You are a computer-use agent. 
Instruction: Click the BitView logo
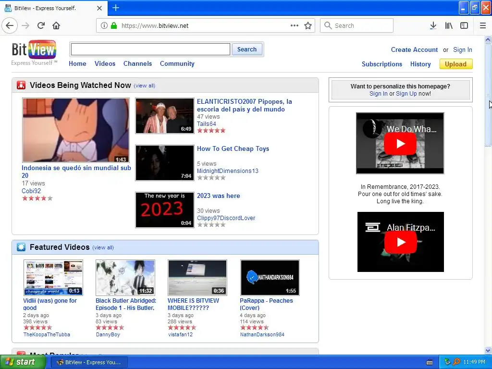point(34,53)
